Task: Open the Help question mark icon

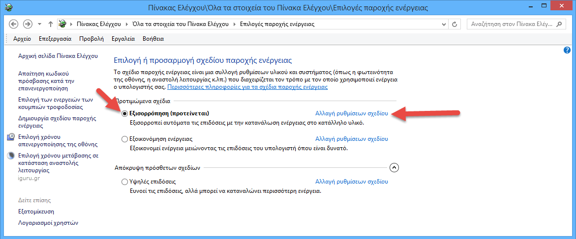Action: pyautogui.click(x=567, y=50)
